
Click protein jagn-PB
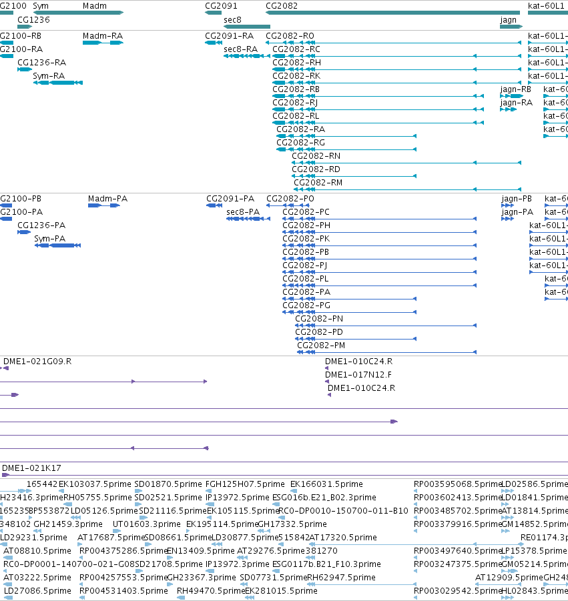tap(517, 199)
